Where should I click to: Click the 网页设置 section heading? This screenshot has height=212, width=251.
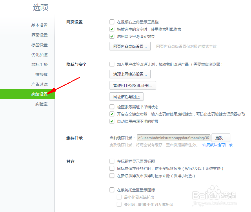coord(74,22)
